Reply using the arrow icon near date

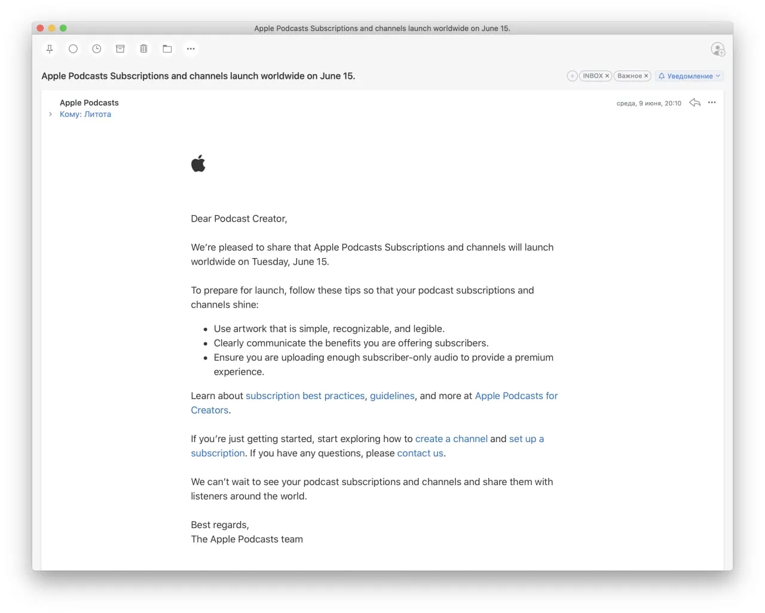(694, 103)
